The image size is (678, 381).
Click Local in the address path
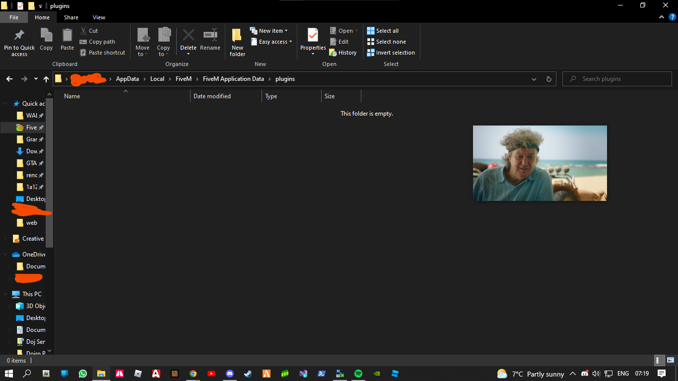pos(157,79)
